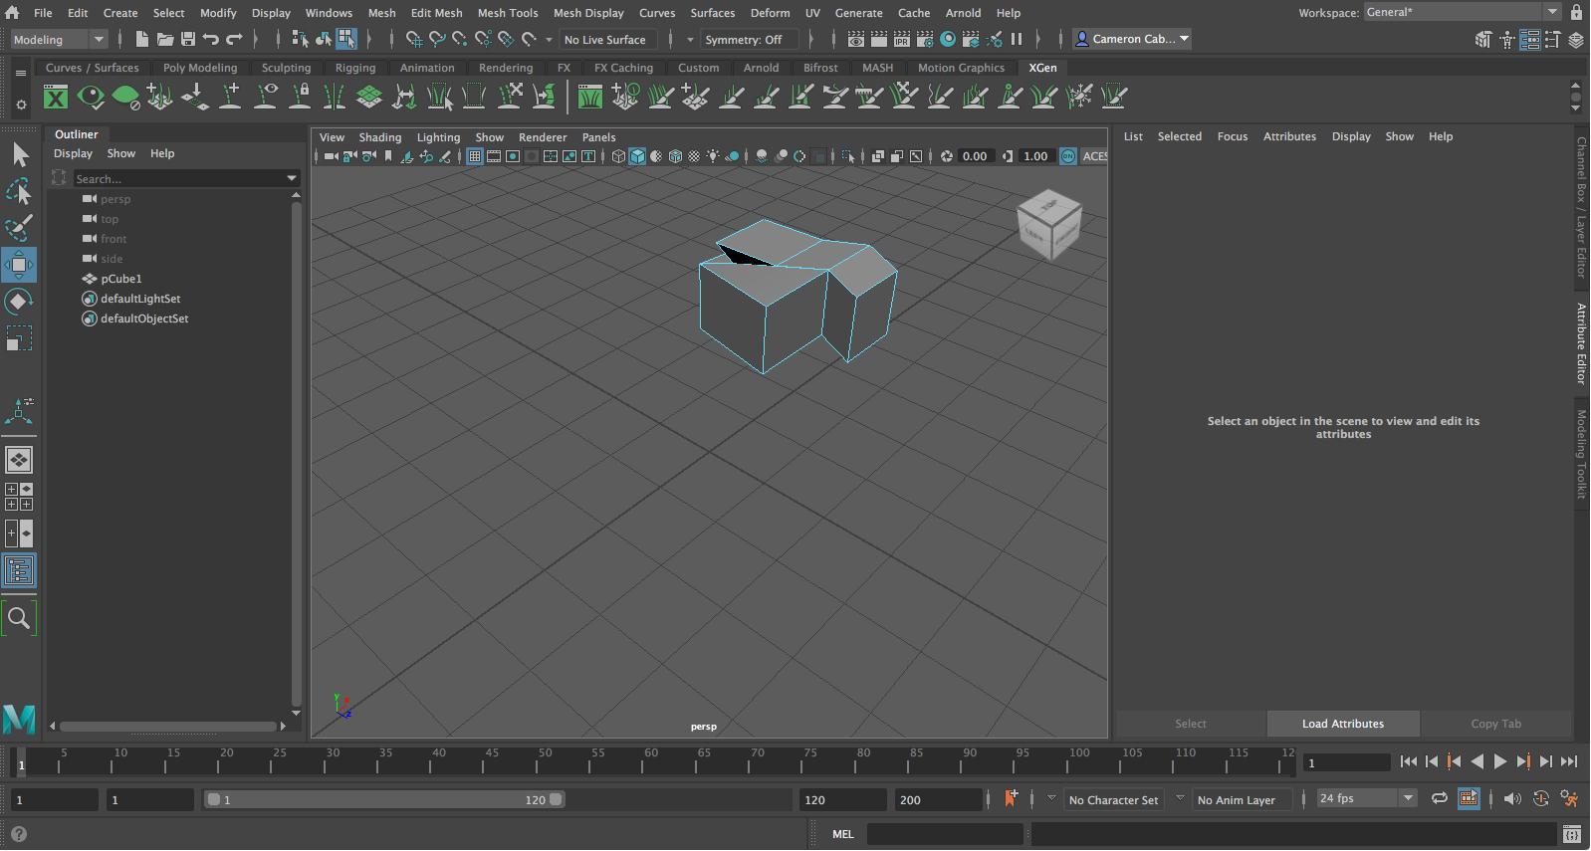The height and width of the screenshot is (851, 1591).
Task: Go to end of playback range
Action: (1569, 761)
